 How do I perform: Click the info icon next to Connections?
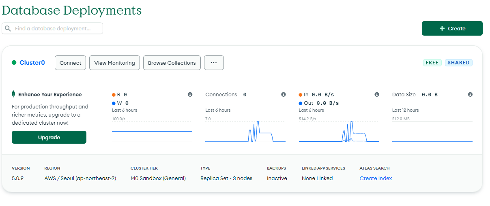(x=284, y=94)
